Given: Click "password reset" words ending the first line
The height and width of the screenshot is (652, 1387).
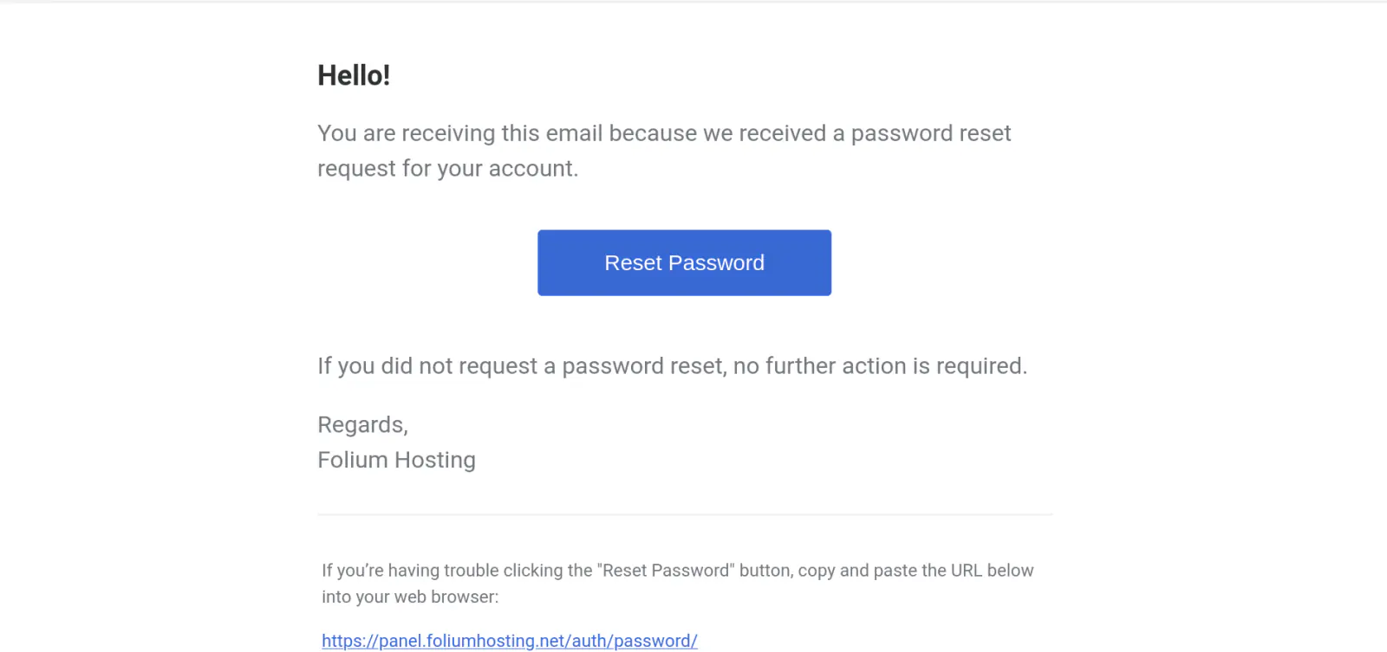Looking at the screenshot, I should tap(930, 133).
